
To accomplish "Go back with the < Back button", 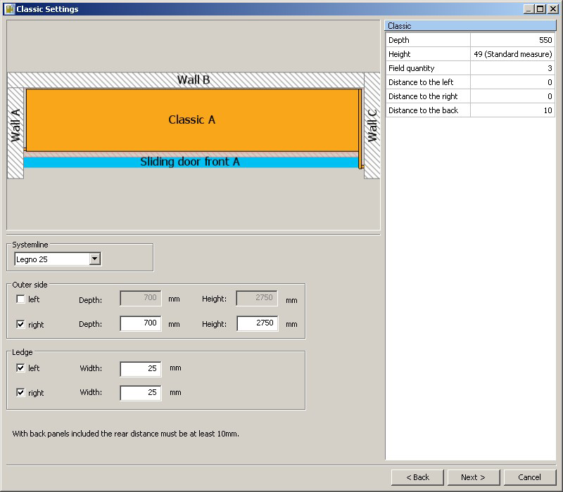I will tap(417, 477).
